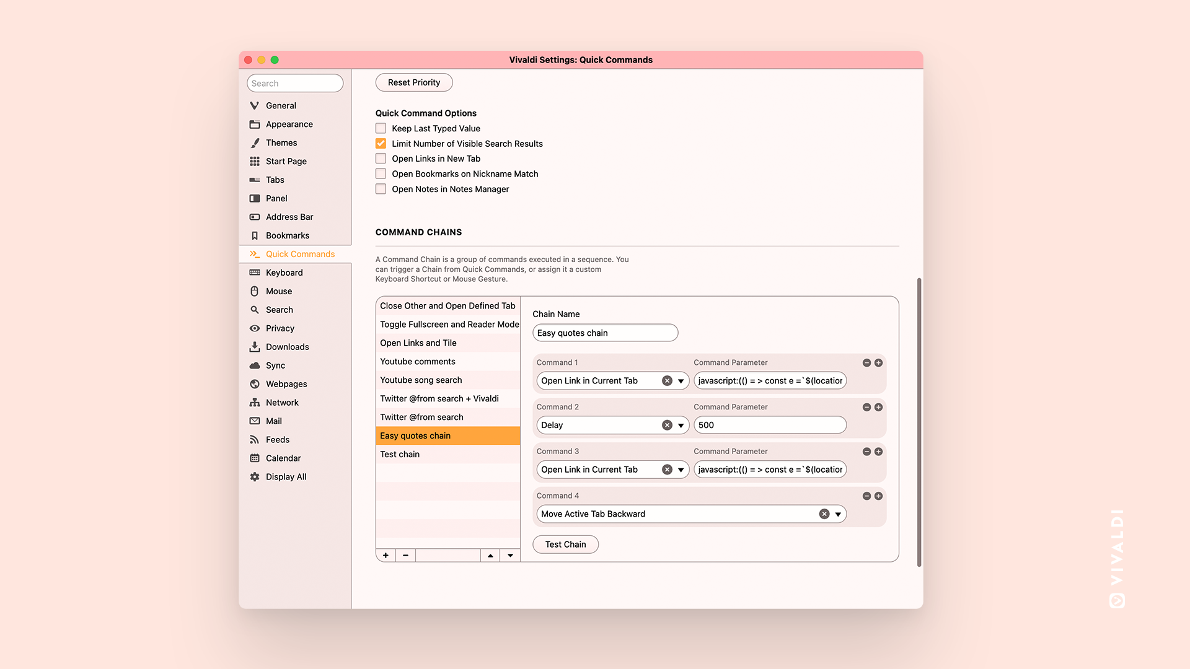Click the Command 3 javascript parameter field
The width and height of the screenshot is (1190, 669).
(x=770, y=470)
